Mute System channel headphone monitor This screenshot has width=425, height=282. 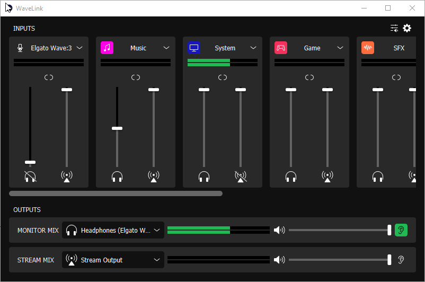click(x=204, y=177)
